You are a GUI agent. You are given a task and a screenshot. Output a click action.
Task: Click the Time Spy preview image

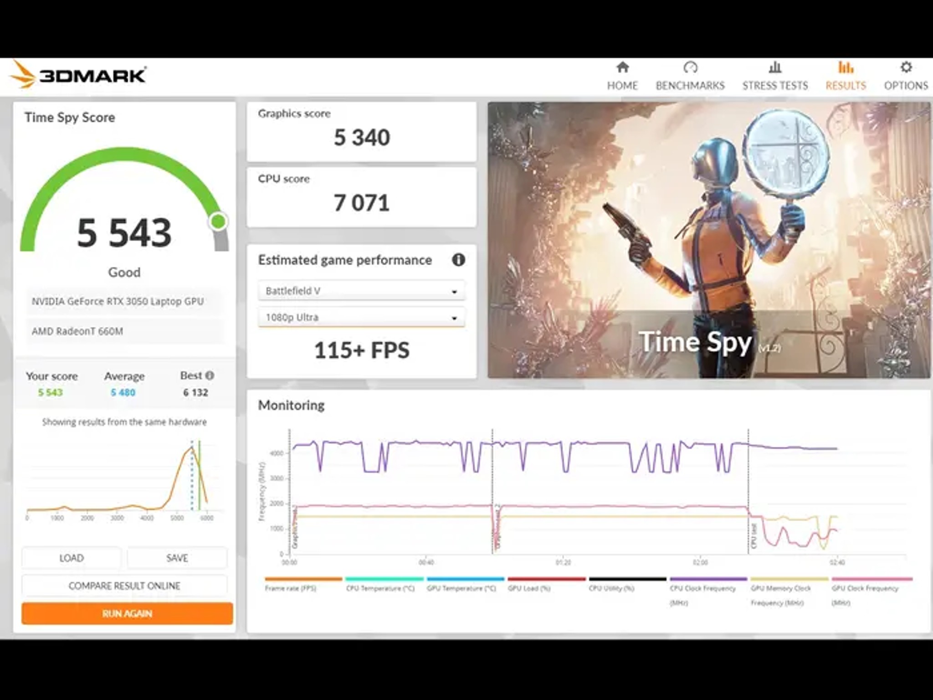[x=709, y=240]
